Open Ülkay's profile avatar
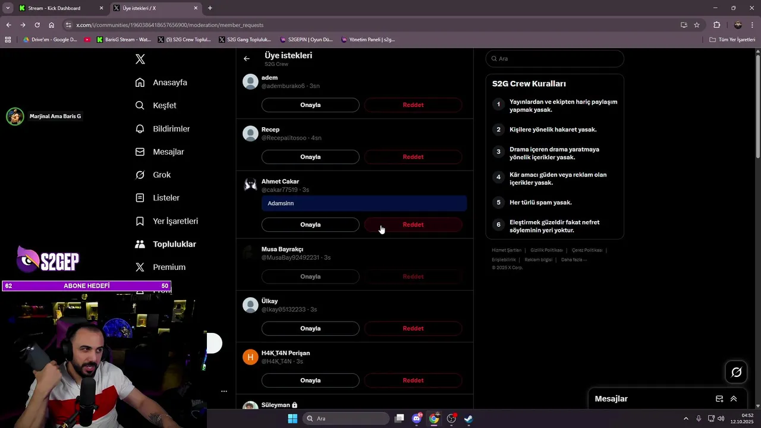 pyautogui.click(x=250, y=305)
